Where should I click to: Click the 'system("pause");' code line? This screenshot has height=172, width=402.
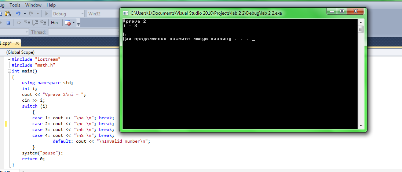[x=43, y=153]
